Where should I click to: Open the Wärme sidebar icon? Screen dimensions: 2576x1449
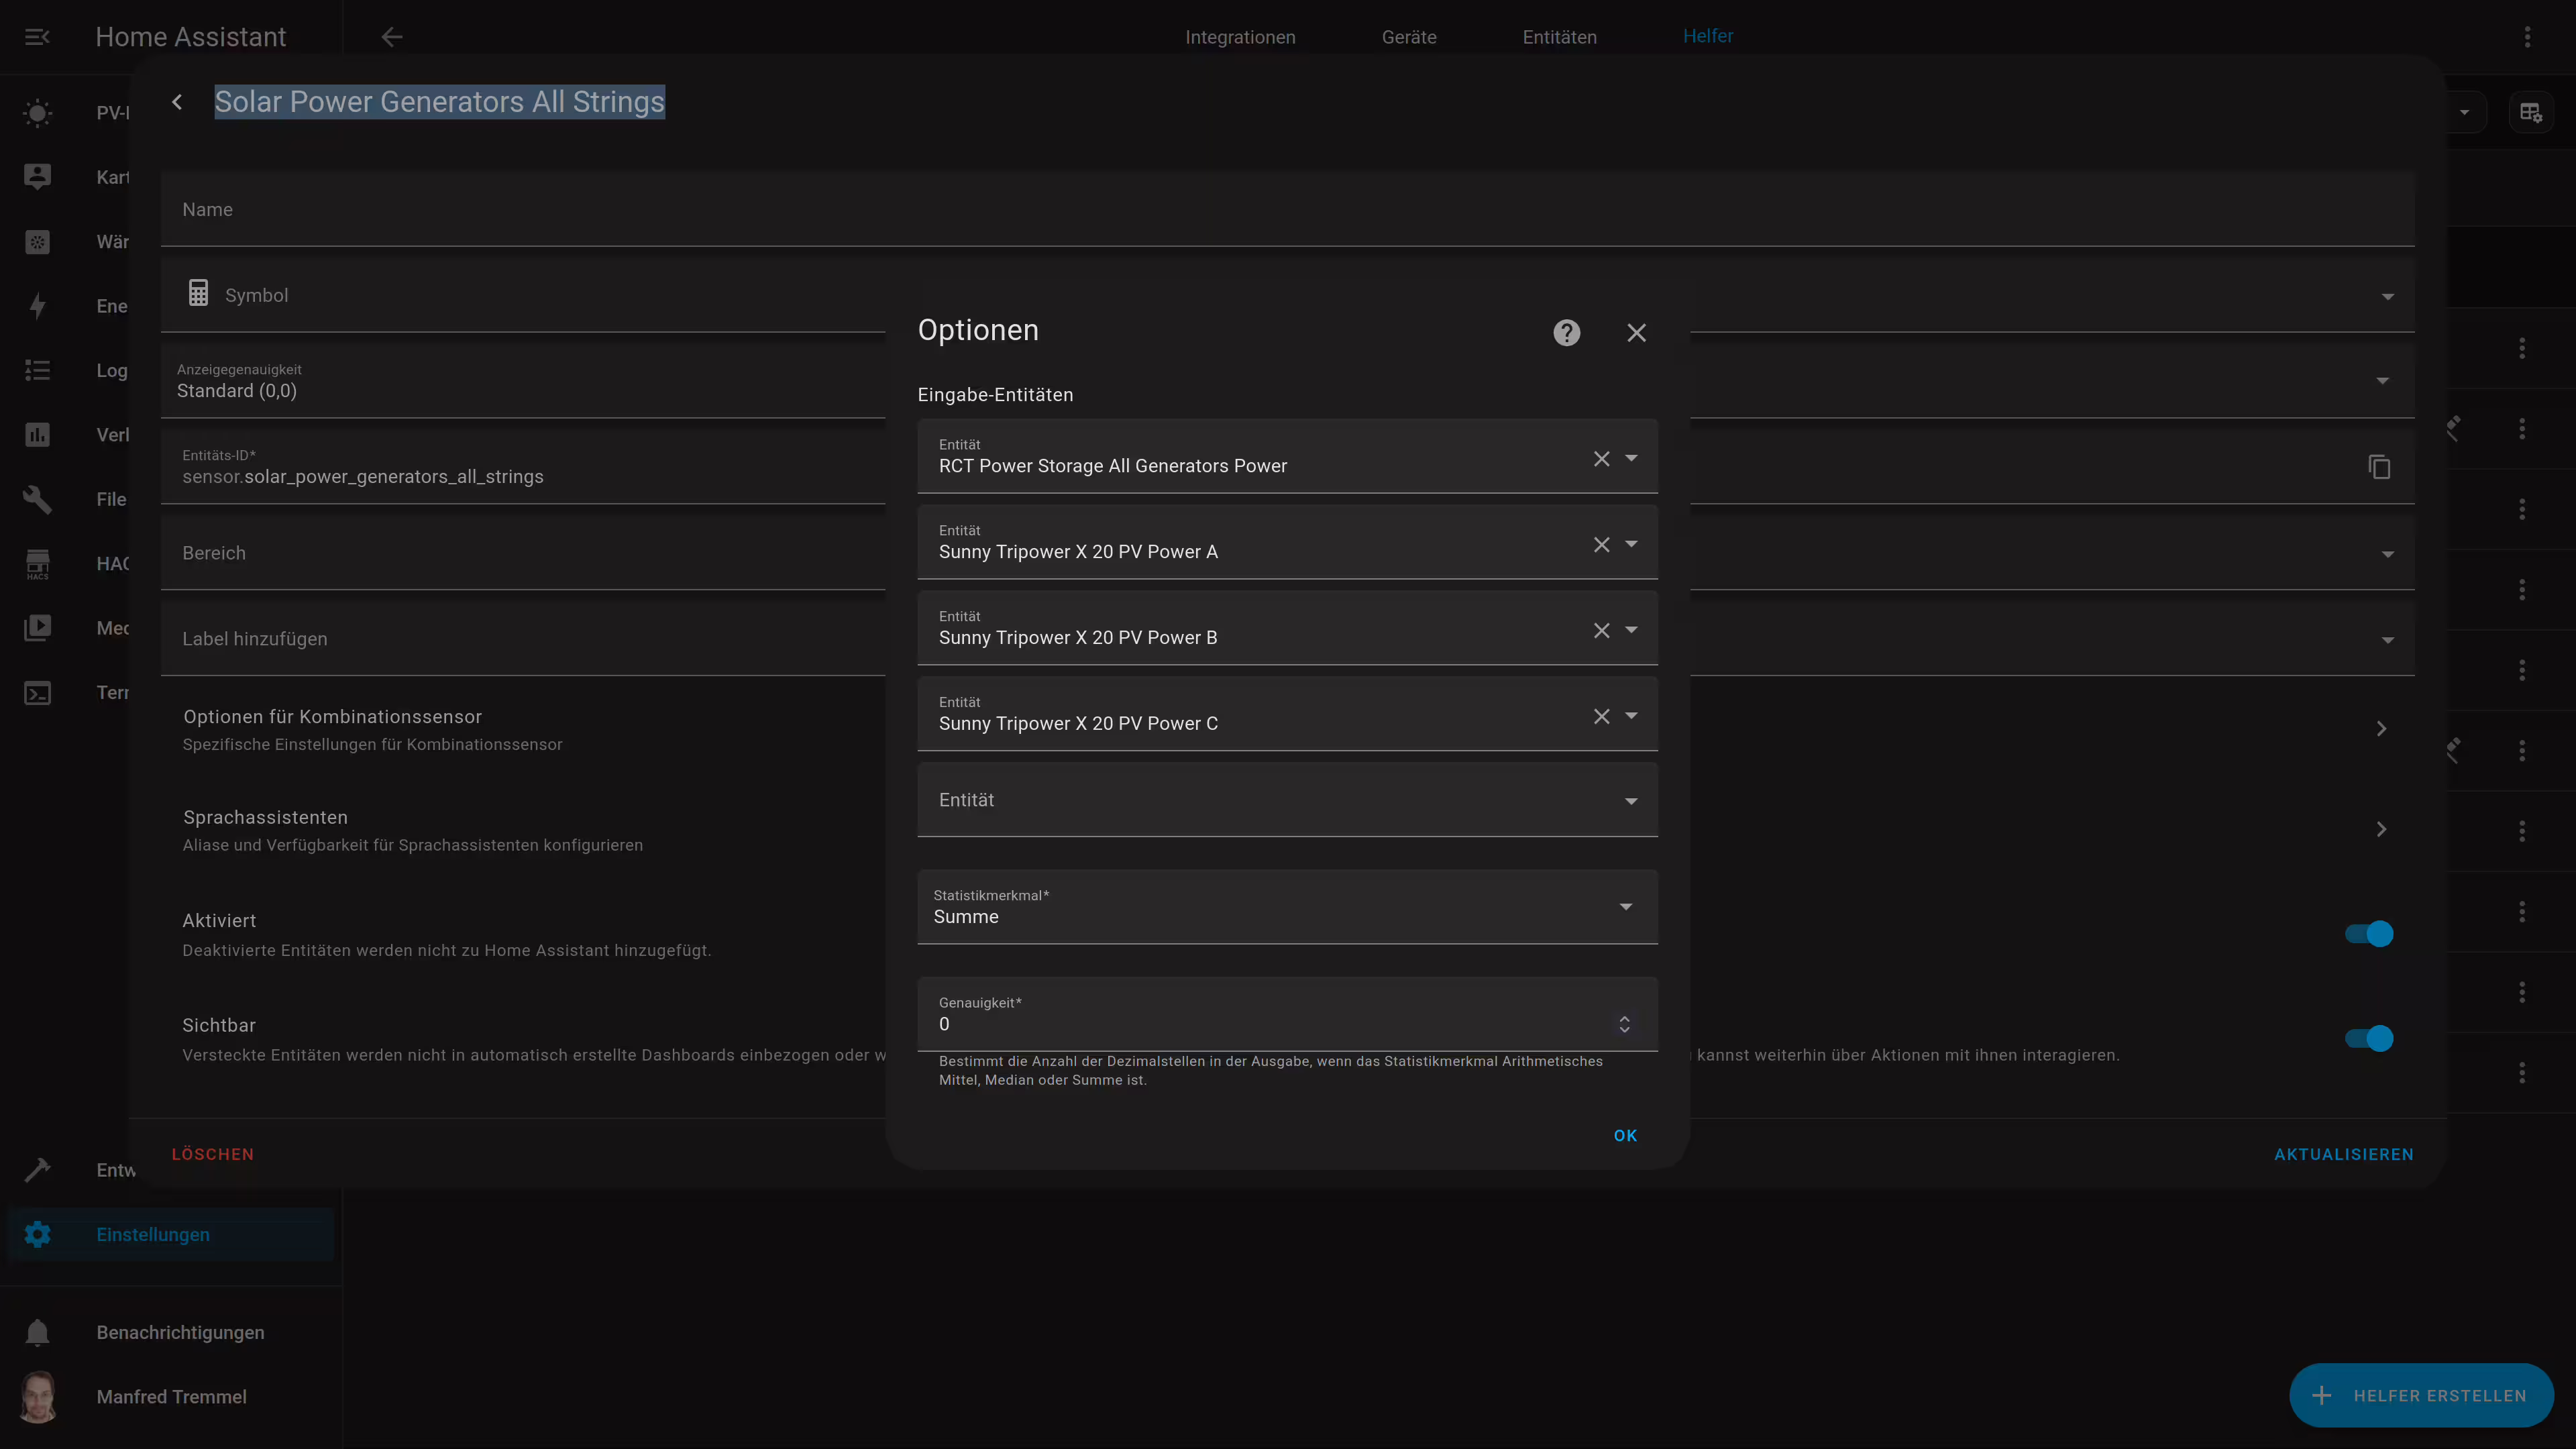point(37,242)
